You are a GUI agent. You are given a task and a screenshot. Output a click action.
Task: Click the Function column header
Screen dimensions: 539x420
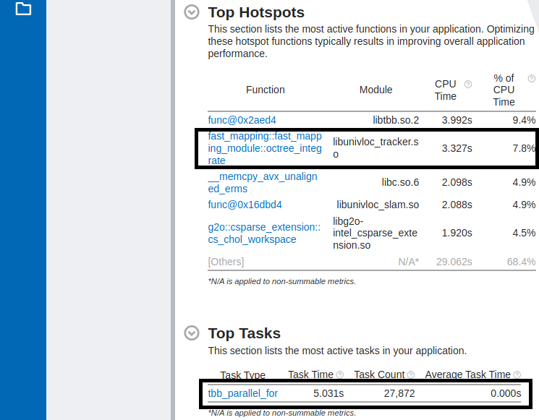pos(265,90)
